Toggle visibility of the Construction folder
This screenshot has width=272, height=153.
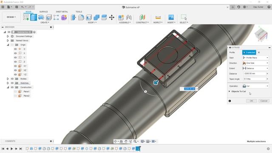click(x=12, y=87)
